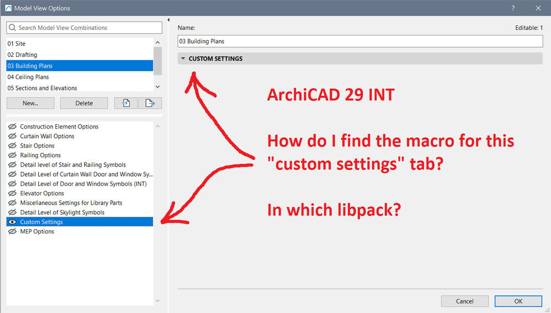This screenshot has width=551, height=313.
Task: Click the combinations list scrollbar thumb
Action: (158, 61)
